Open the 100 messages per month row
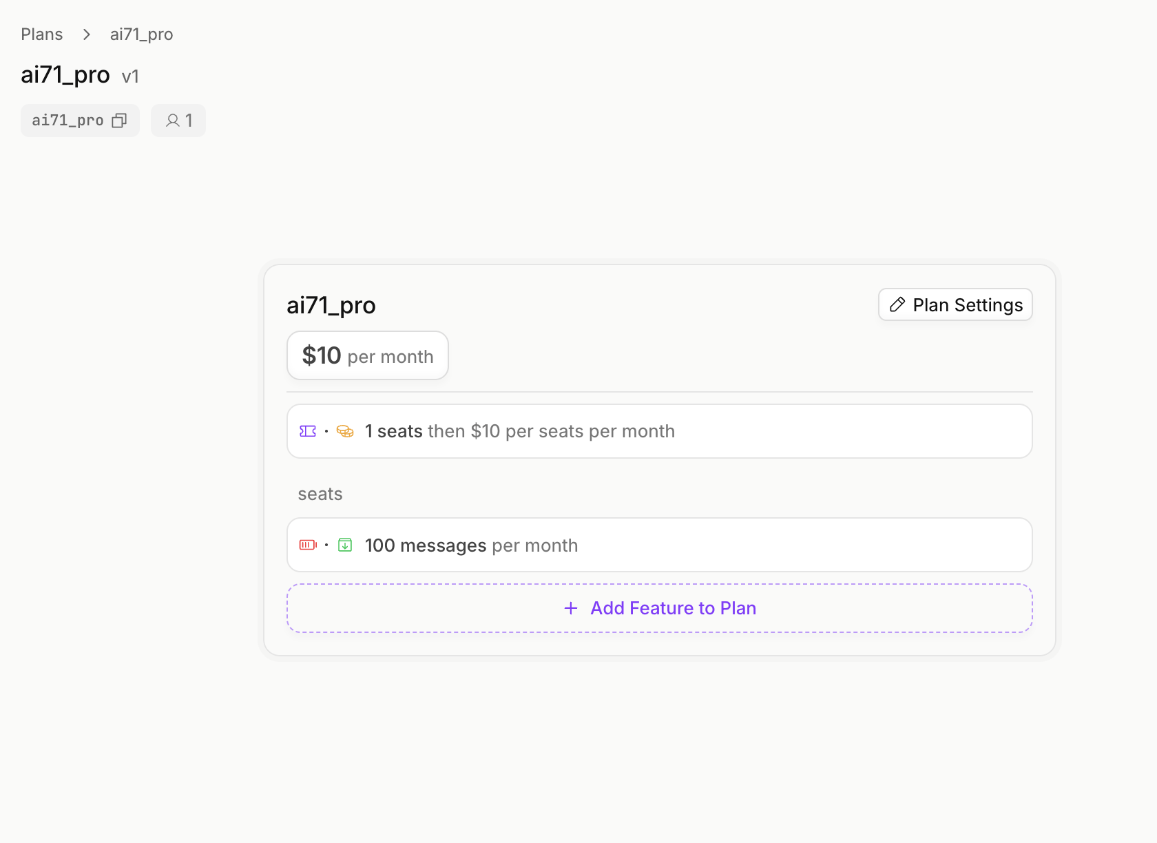The height and width of the screenshot is (843, 1157). pyautogui.click(x=658, y=545)
